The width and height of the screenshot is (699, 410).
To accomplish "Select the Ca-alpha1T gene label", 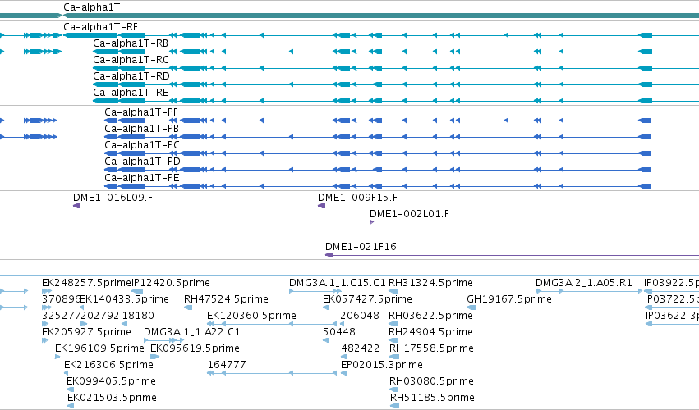I will 91,7.
